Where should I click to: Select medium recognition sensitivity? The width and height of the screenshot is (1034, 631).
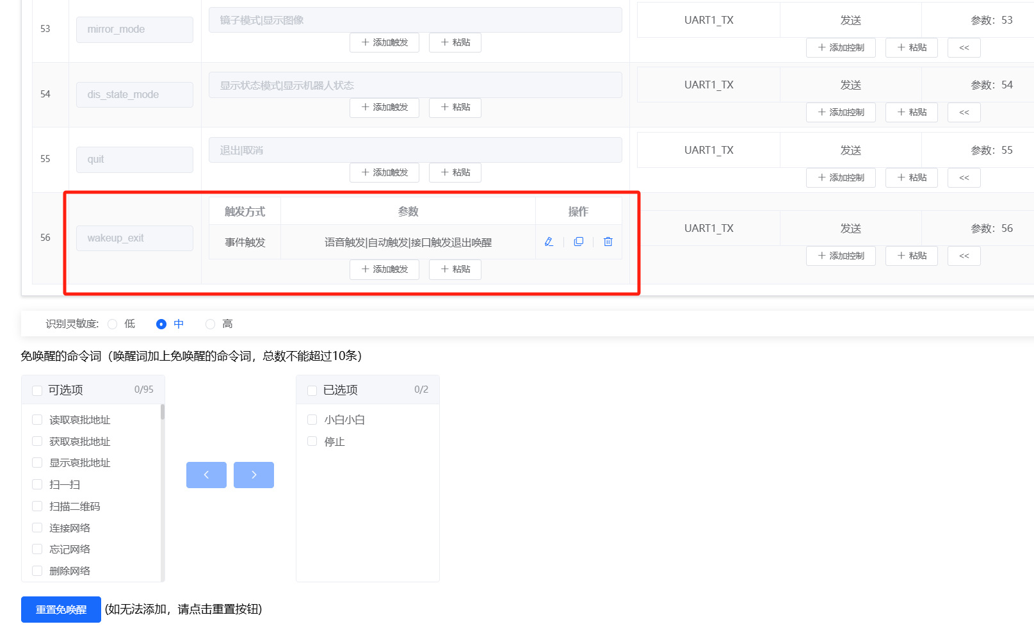161,324
